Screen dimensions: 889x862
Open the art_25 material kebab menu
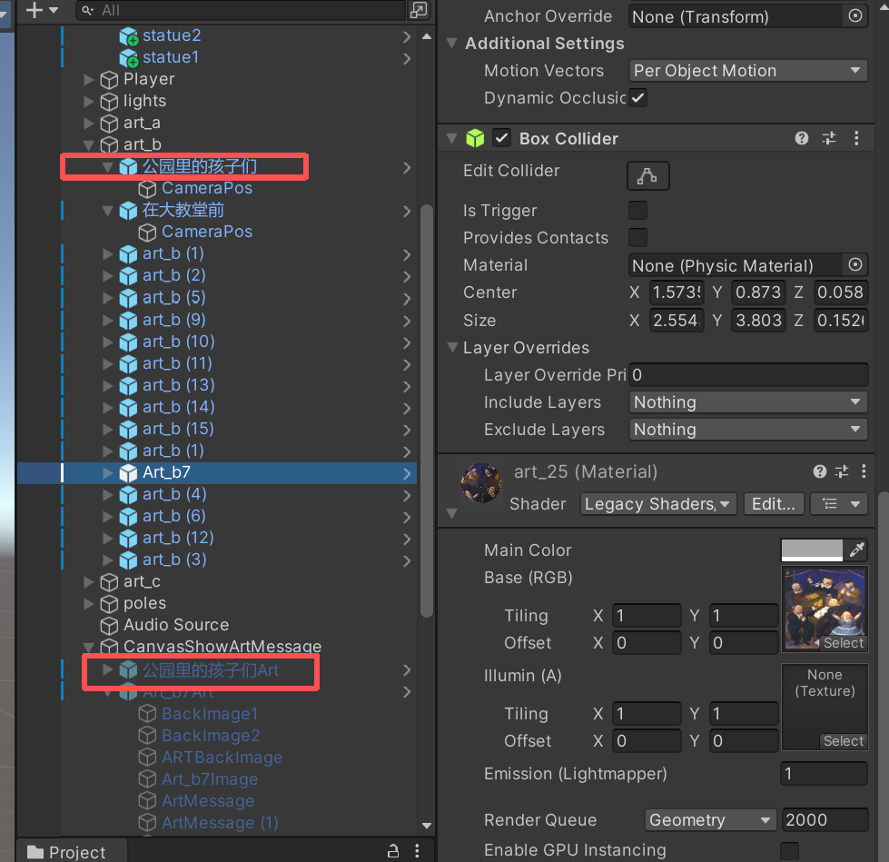coord(863,471)
